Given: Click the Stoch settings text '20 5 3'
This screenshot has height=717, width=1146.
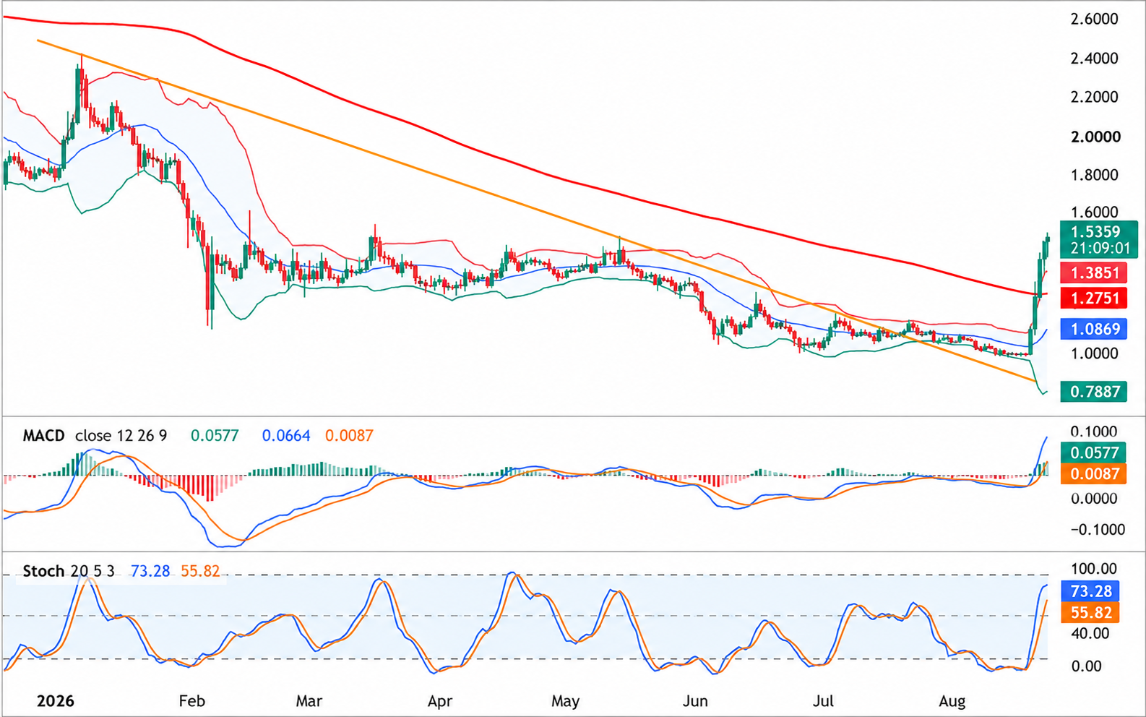Looking at the screenshot, I should (92, 572).
